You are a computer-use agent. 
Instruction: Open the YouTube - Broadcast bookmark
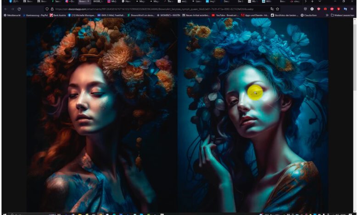225,15
